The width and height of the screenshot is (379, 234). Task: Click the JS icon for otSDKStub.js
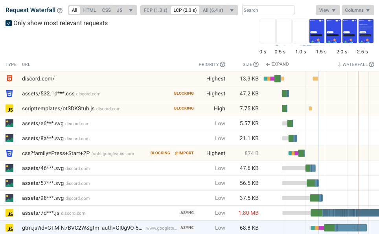tap(9, 108)
